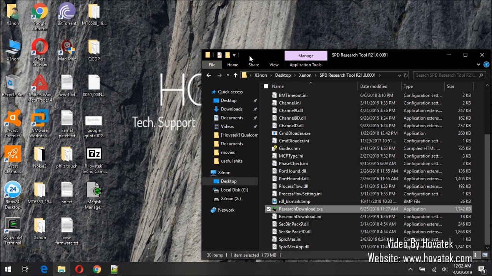Viewport: 492px width, 276px height.
Task: Open Chrome from the taskbar
Action: point(97,269)
